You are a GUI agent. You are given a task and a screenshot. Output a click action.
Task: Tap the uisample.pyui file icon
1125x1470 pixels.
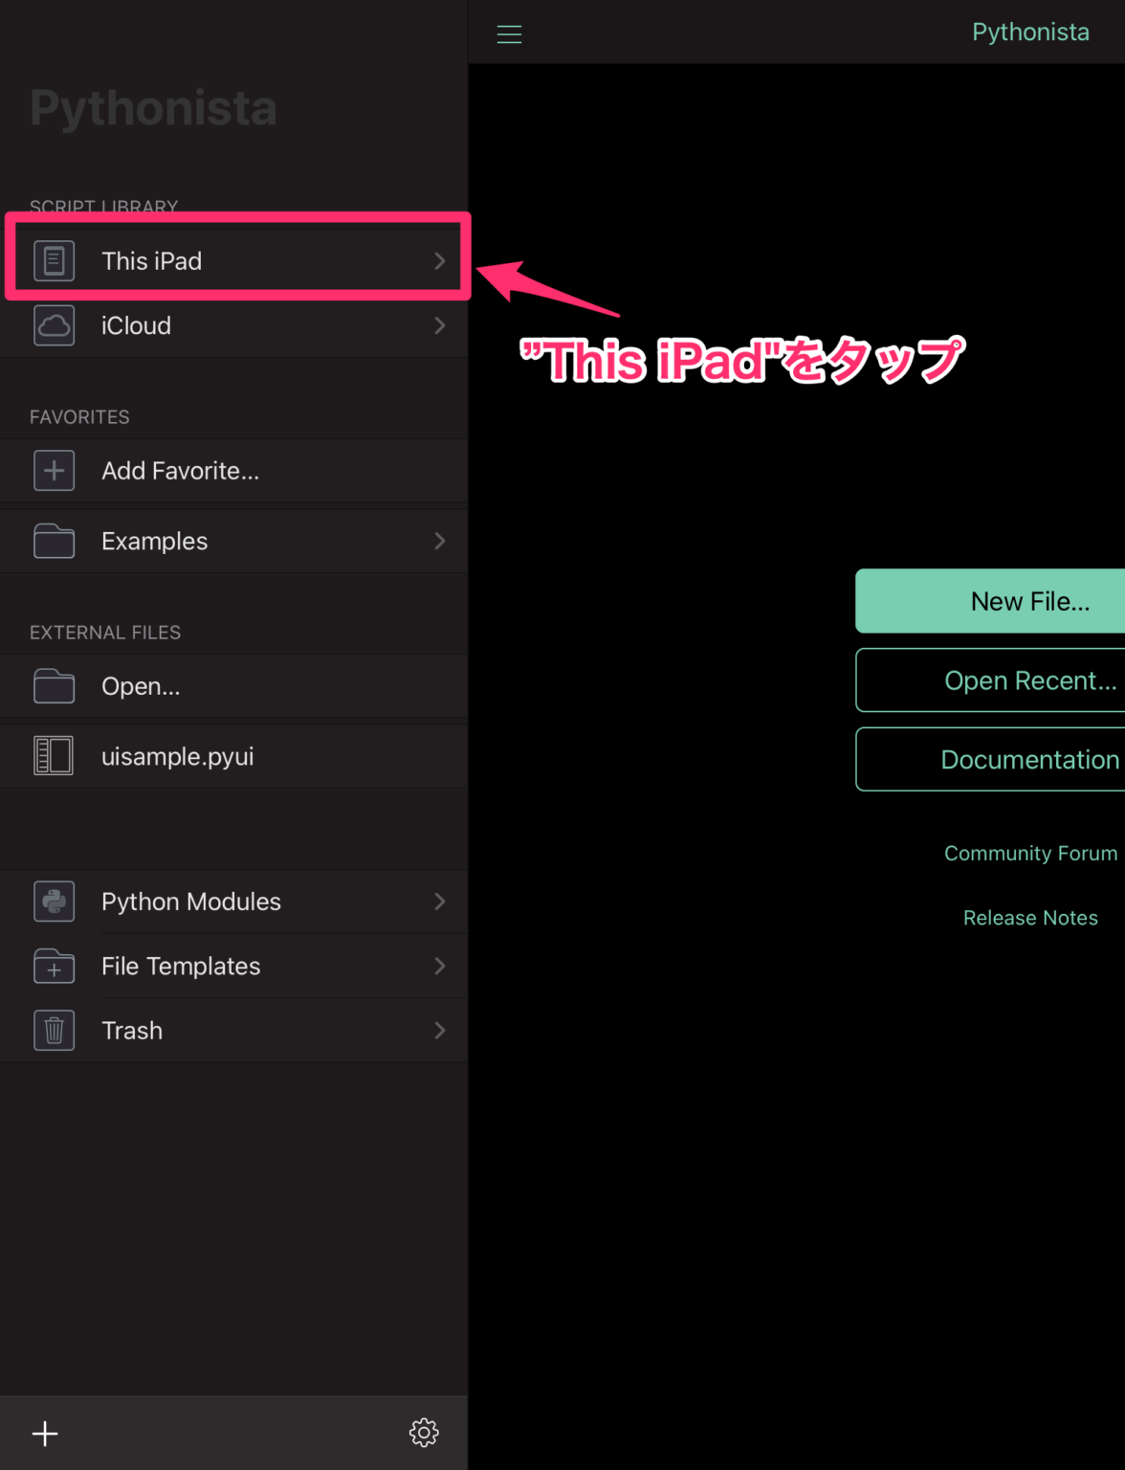pyautogui.click(x=55, y=755)
